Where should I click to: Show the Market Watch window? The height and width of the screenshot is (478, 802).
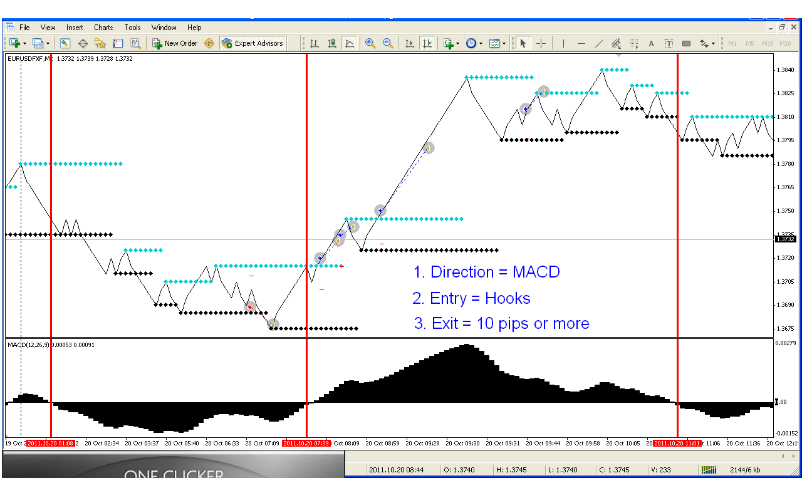(x=65, y=43)
